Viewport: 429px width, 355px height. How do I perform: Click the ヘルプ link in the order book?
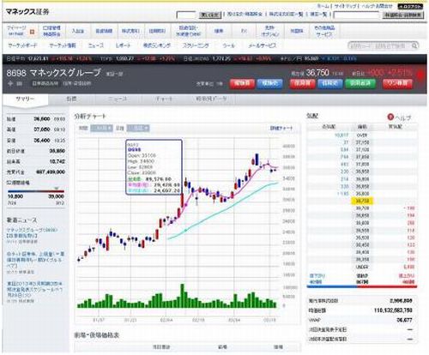click(x=403, y=117)
